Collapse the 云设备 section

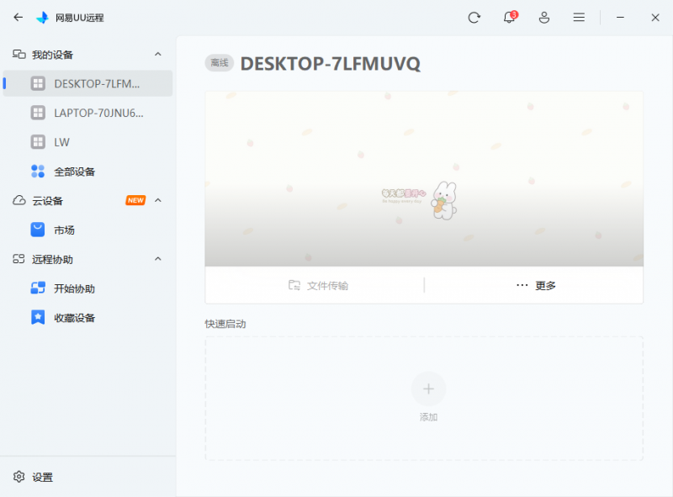(x=158, y=200)
